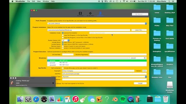Click the Copyright field

(98, 71)
